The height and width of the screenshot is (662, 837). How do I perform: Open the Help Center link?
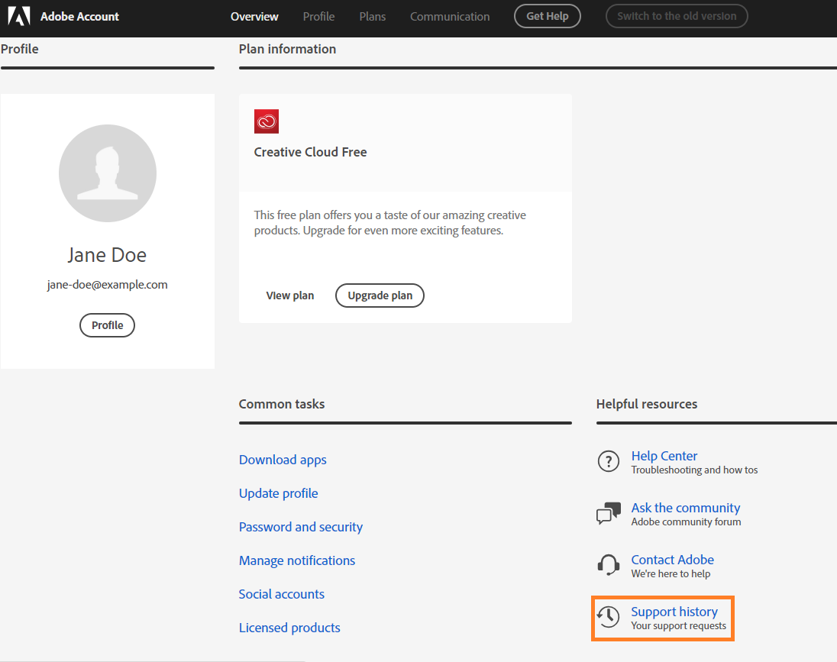coord(664,456)
